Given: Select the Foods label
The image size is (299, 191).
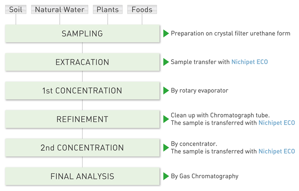Looking at the screenshot, I should click(x=142, y=9).
